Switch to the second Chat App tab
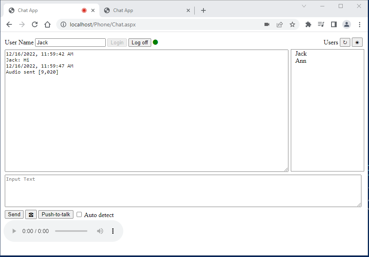Image resolution: width=369 pixels, height=257 pixels. [x=146, y=10]
